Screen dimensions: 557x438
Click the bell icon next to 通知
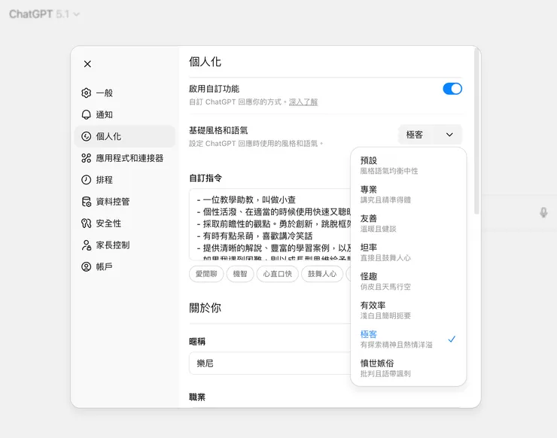point(87,114)
